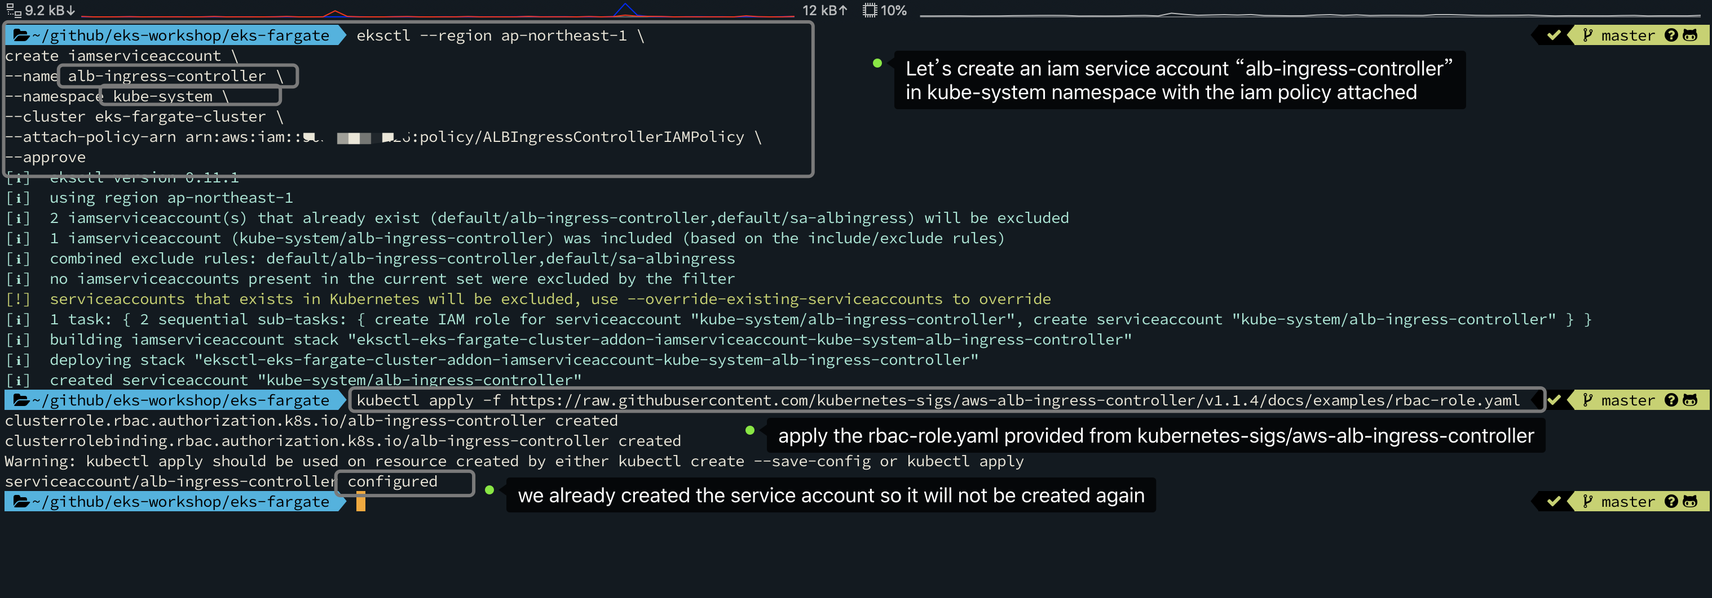1712x598 pixels.
Task: Click '--name alb-ingress-controller' argument line
Action: [144, 77]
